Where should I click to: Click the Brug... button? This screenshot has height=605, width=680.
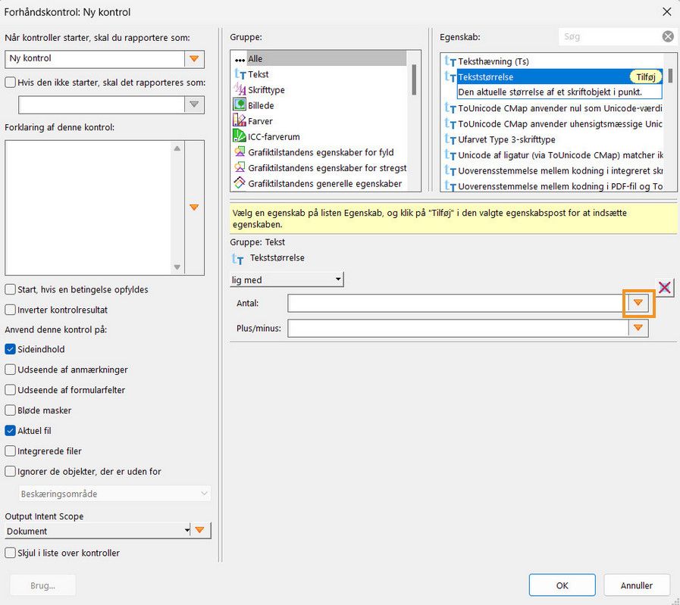(42, 585)
